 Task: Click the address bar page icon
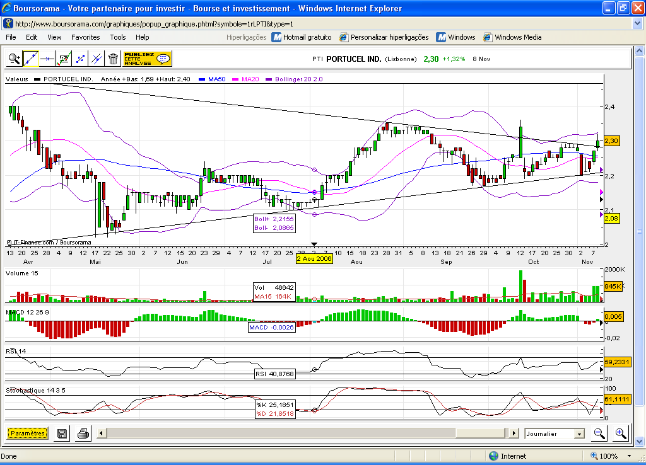[8, 23]
